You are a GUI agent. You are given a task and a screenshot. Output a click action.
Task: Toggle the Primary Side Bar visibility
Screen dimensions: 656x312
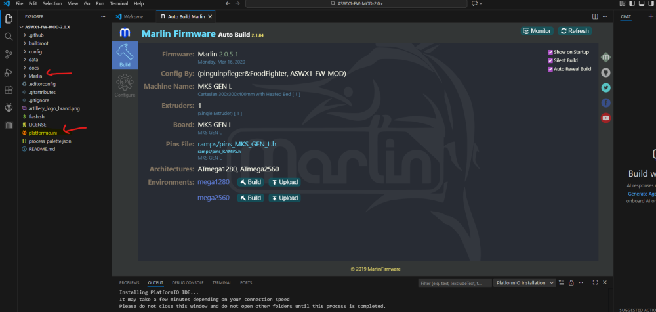(632, 3)
